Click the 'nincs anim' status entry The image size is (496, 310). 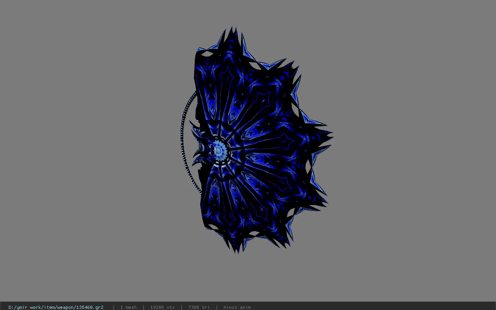(x=237, y=307)
